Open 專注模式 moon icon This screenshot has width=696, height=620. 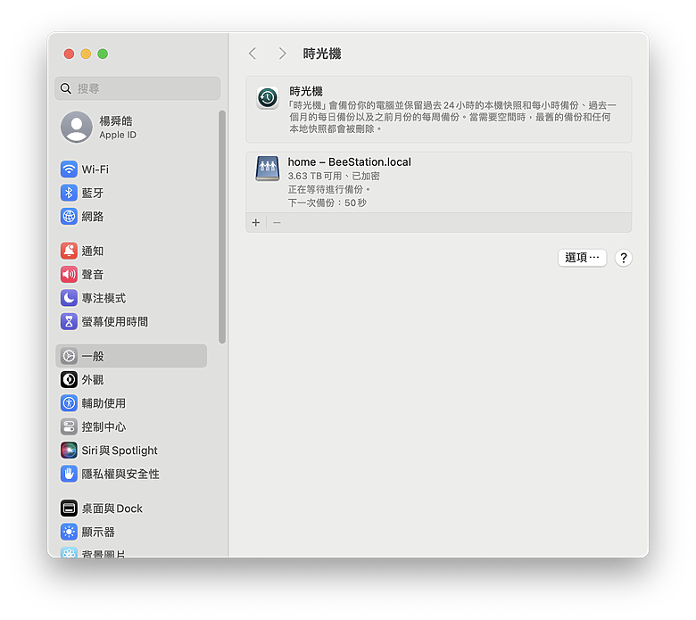point(69,298)
